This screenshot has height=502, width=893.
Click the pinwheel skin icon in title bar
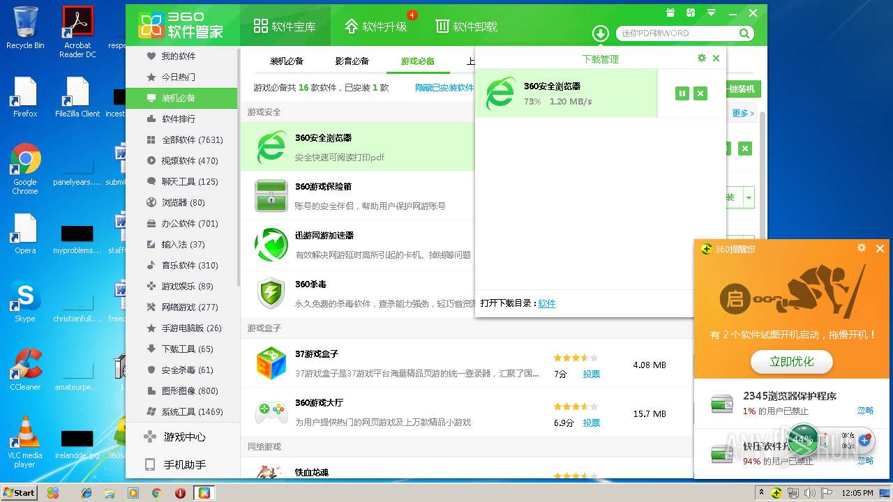(x=691, y=13)
